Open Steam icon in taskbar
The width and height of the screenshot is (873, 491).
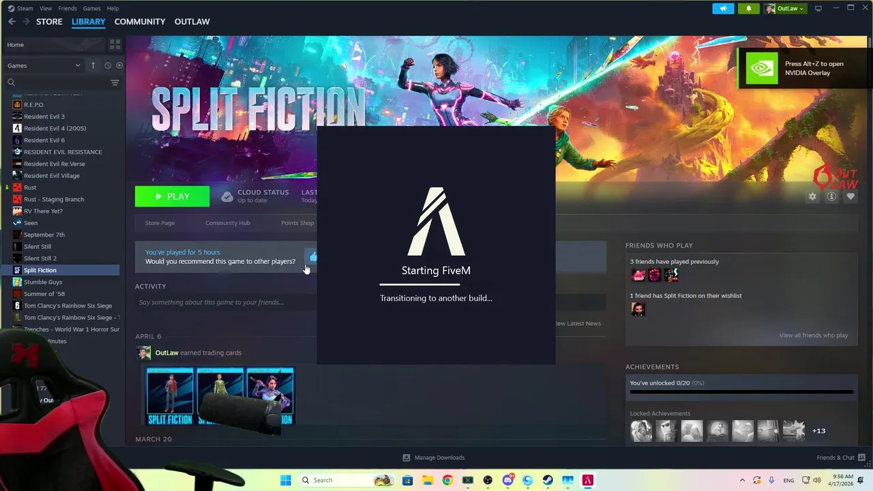tap(548, 480)
